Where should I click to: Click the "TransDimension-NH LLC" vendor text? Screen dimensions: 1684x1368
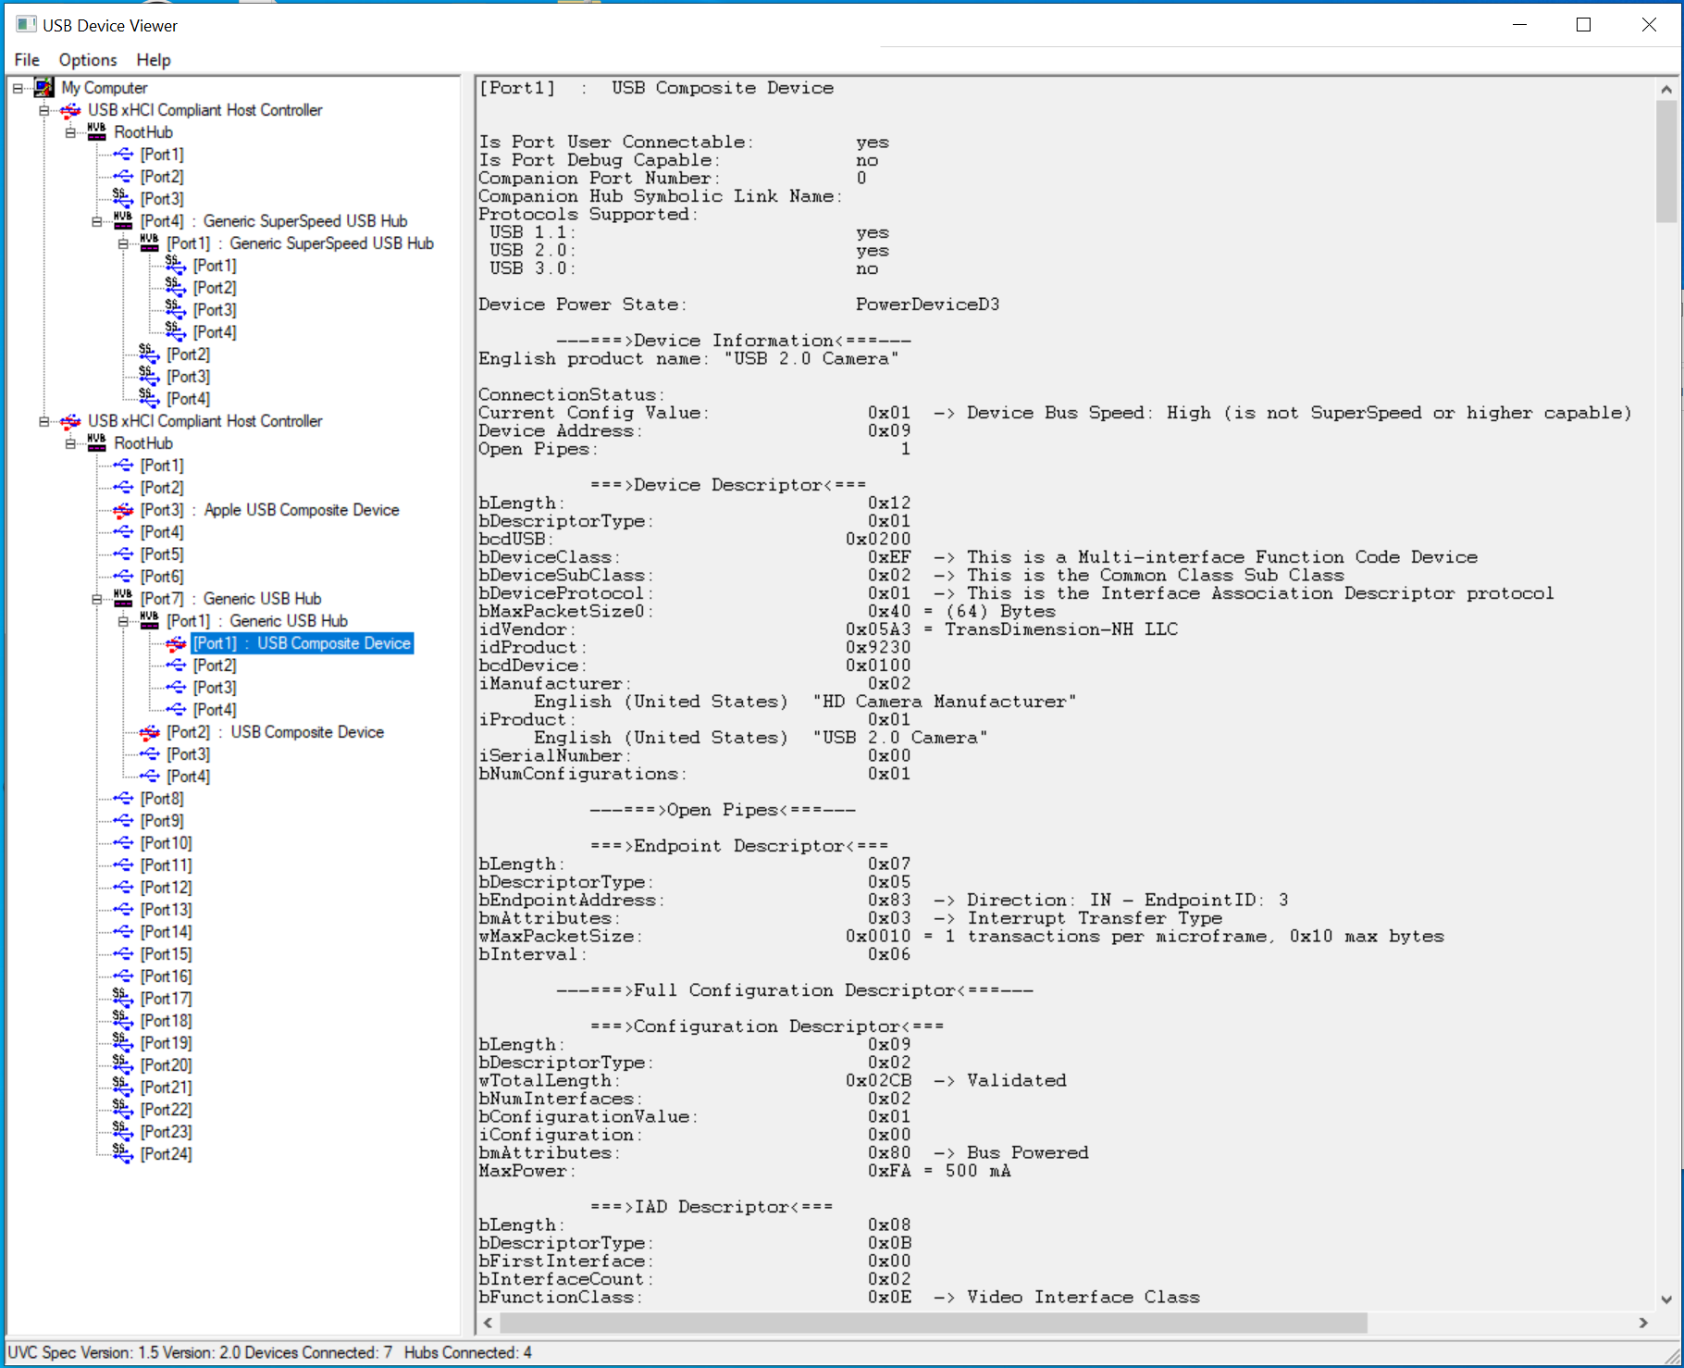click(1061, 629)
